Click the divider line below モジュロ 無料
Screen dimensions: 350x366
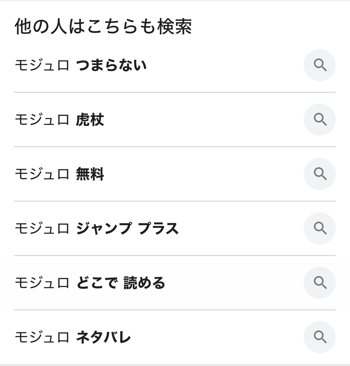tap(175, 201)
